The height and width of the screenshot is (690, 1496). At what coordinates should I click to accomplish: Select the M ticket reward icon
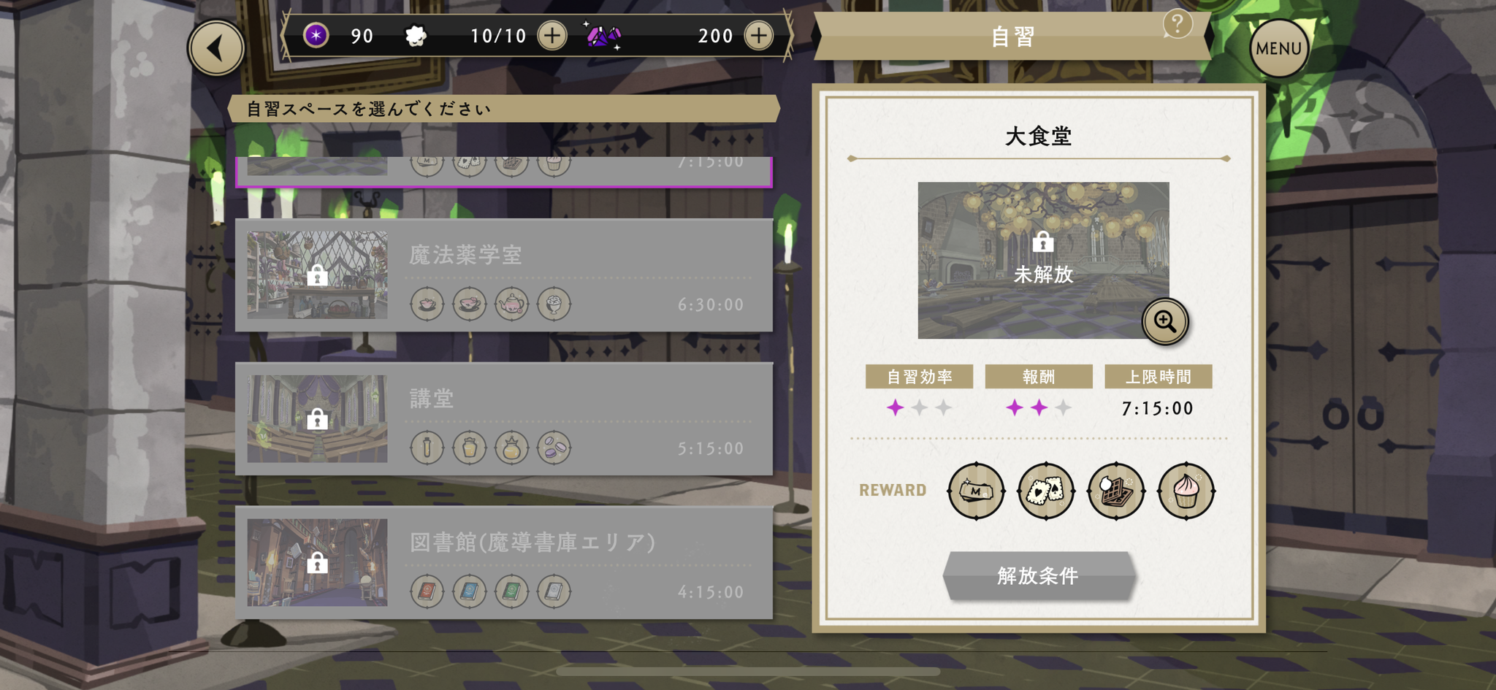click(x=976, y=491)
